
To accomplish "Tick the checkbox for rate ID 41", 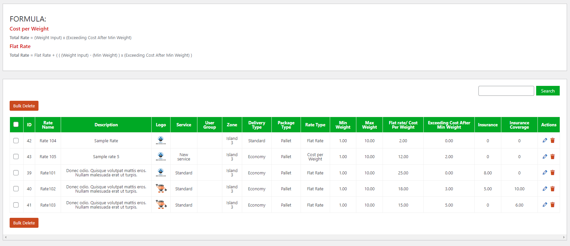I will click(16, 205).
